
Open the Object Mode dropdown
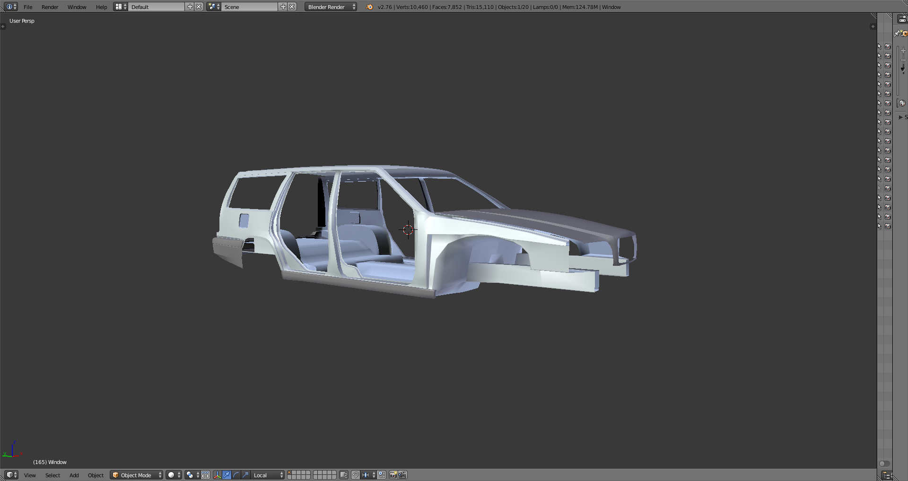coord(136,475)
